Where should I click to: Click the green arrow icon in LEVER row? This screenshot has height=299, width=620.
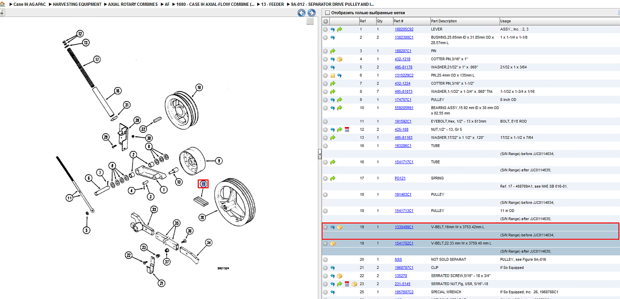point(339,29)
